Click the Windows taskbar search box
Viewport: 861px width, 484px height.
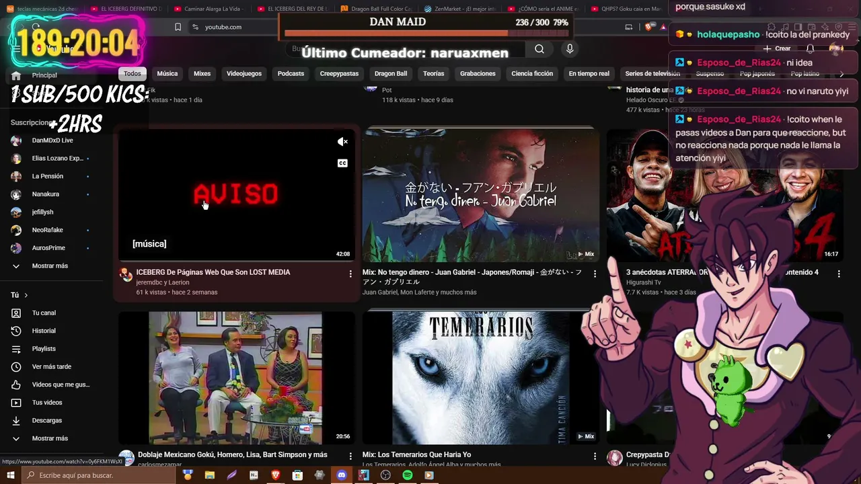(98, 475)
